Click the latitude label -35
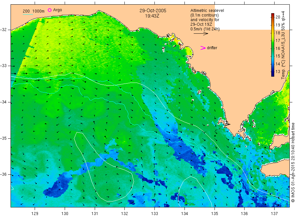297x218 pixels. pyautogui.click(x=3, y=138)
